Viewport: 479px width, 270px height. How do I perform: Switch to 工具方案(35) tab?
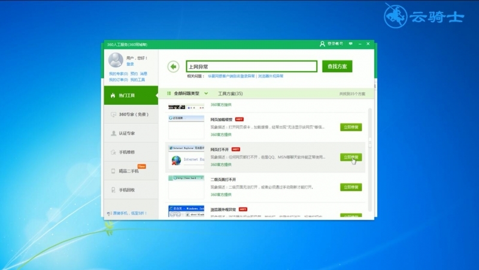point(231,93)
